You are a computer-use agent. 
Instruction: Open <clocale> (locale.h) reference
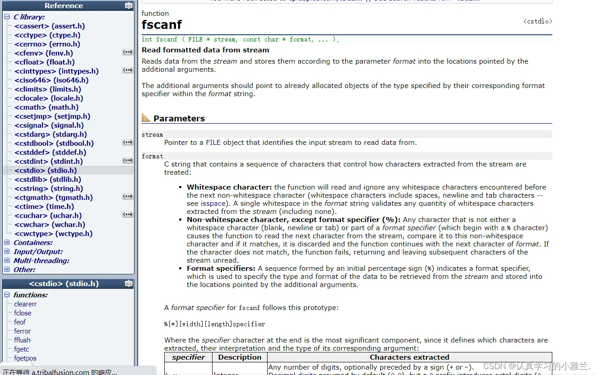pos(49,98)
